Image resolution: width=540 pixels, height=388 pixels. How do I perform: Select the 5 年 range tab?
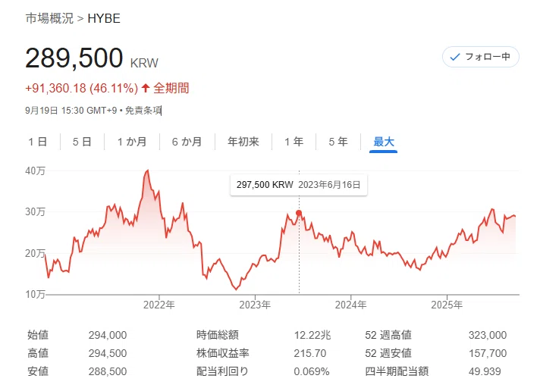coord(338,142)
